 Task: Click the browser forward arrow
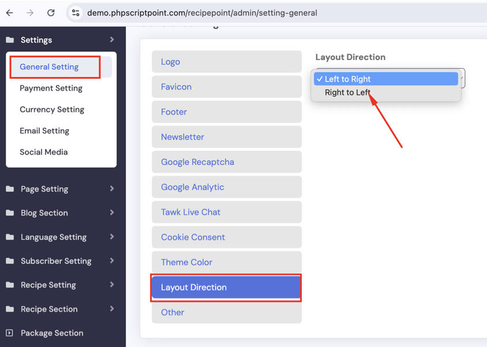pos(30,13)
